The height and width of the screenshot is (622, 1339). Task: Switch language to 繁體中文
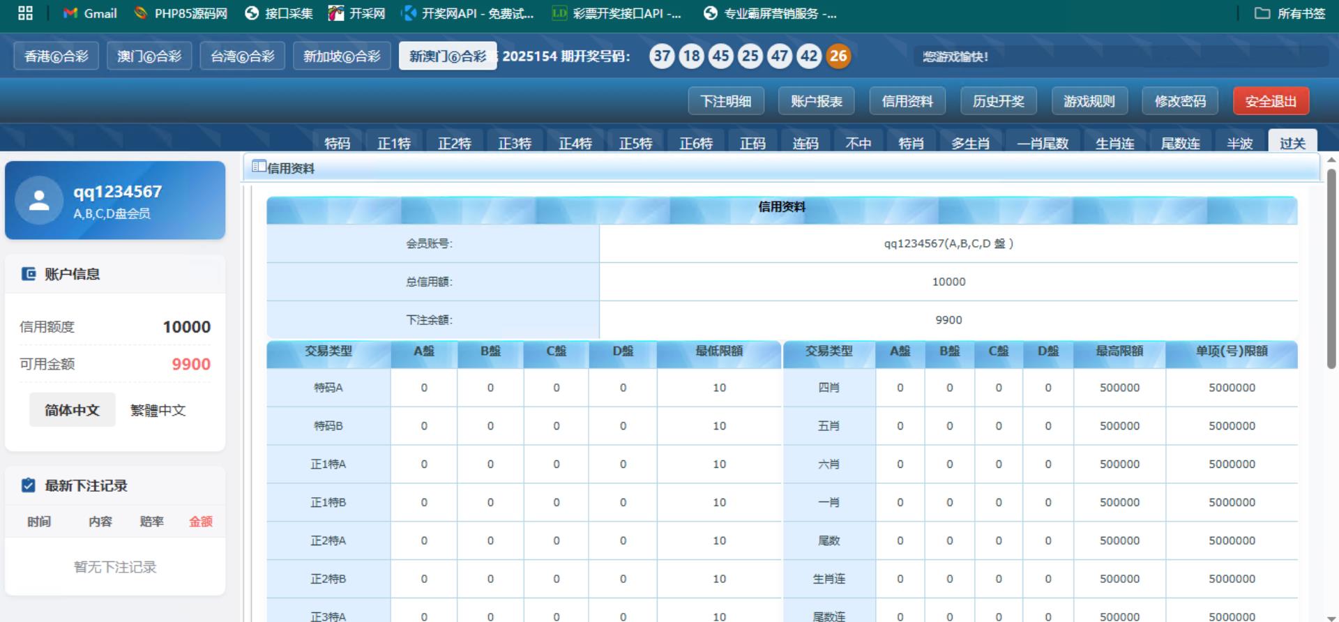tap(158, 410)
